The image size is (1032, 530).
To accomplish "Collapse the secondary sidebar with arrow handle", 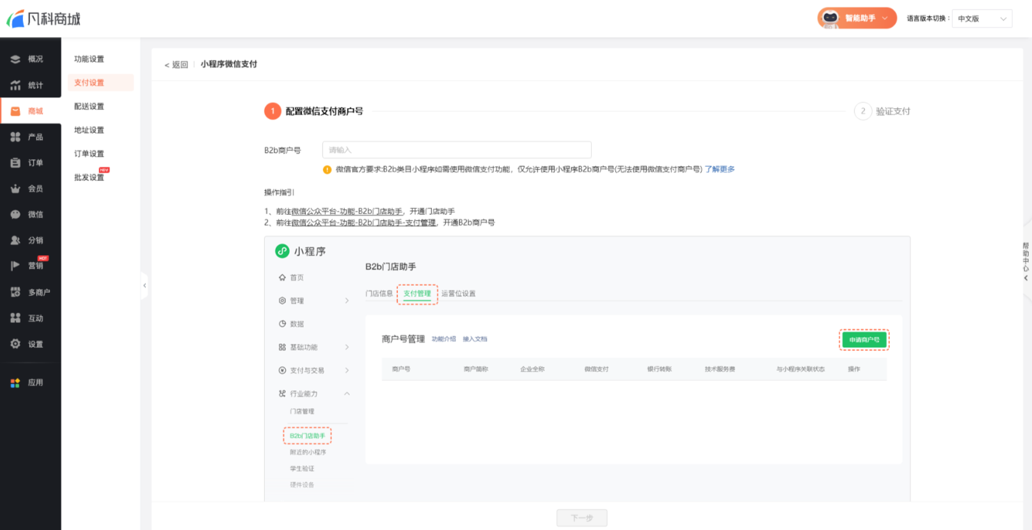I will coord(145,285).
